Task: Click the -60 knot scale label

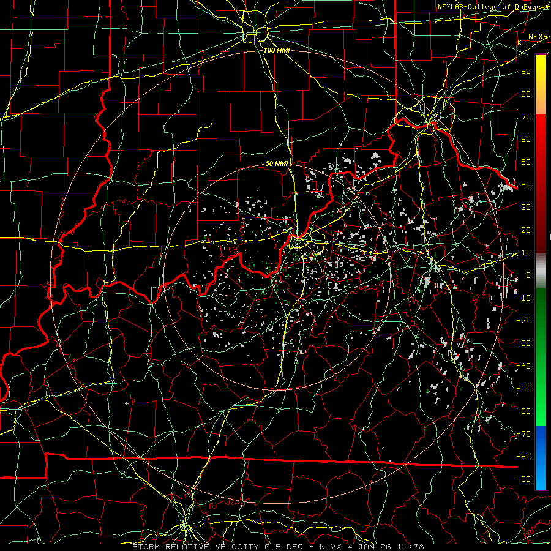Action: click(523, 411)
